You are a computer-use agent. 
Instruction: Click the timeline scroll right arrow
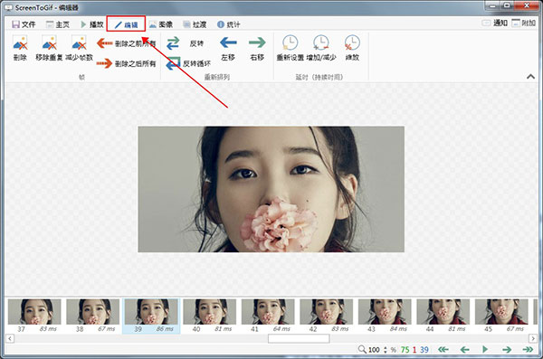click(x=533, y=338)
